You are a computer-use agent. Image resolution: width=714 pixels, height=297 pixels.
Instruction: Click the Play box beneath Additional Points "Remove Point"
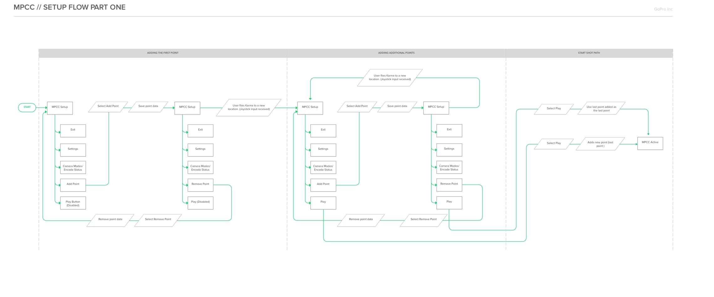pyautogui.click(x=449, y=203)
